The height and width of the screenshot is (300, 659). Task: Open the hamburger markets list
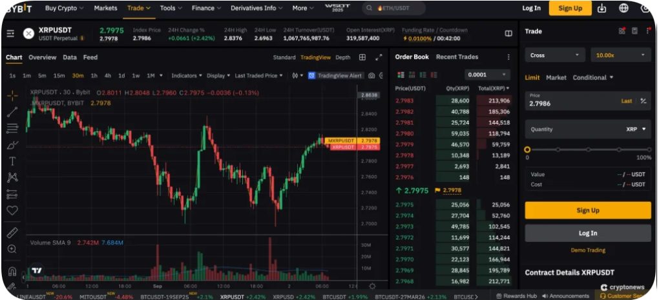pyautogui.click(x=10, y=34)
